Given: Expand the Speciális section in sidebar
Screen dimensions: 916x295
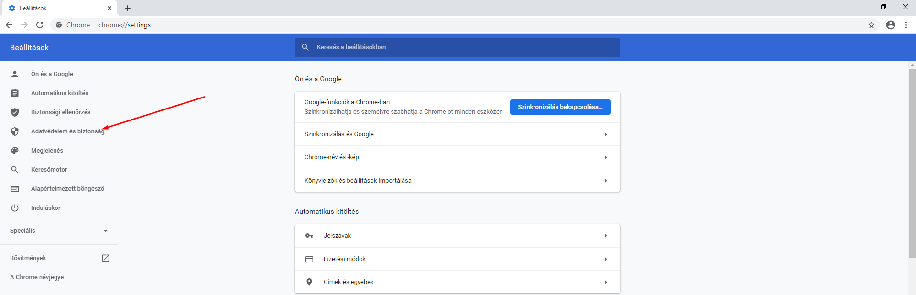Looking at the screenshot, I should (59, 231).
